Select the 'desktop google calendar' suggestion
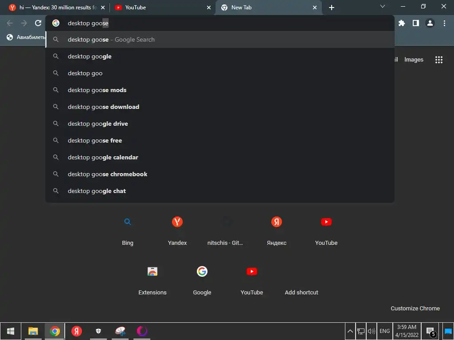Viewport: 454px width, 340px height. point(220,157)
